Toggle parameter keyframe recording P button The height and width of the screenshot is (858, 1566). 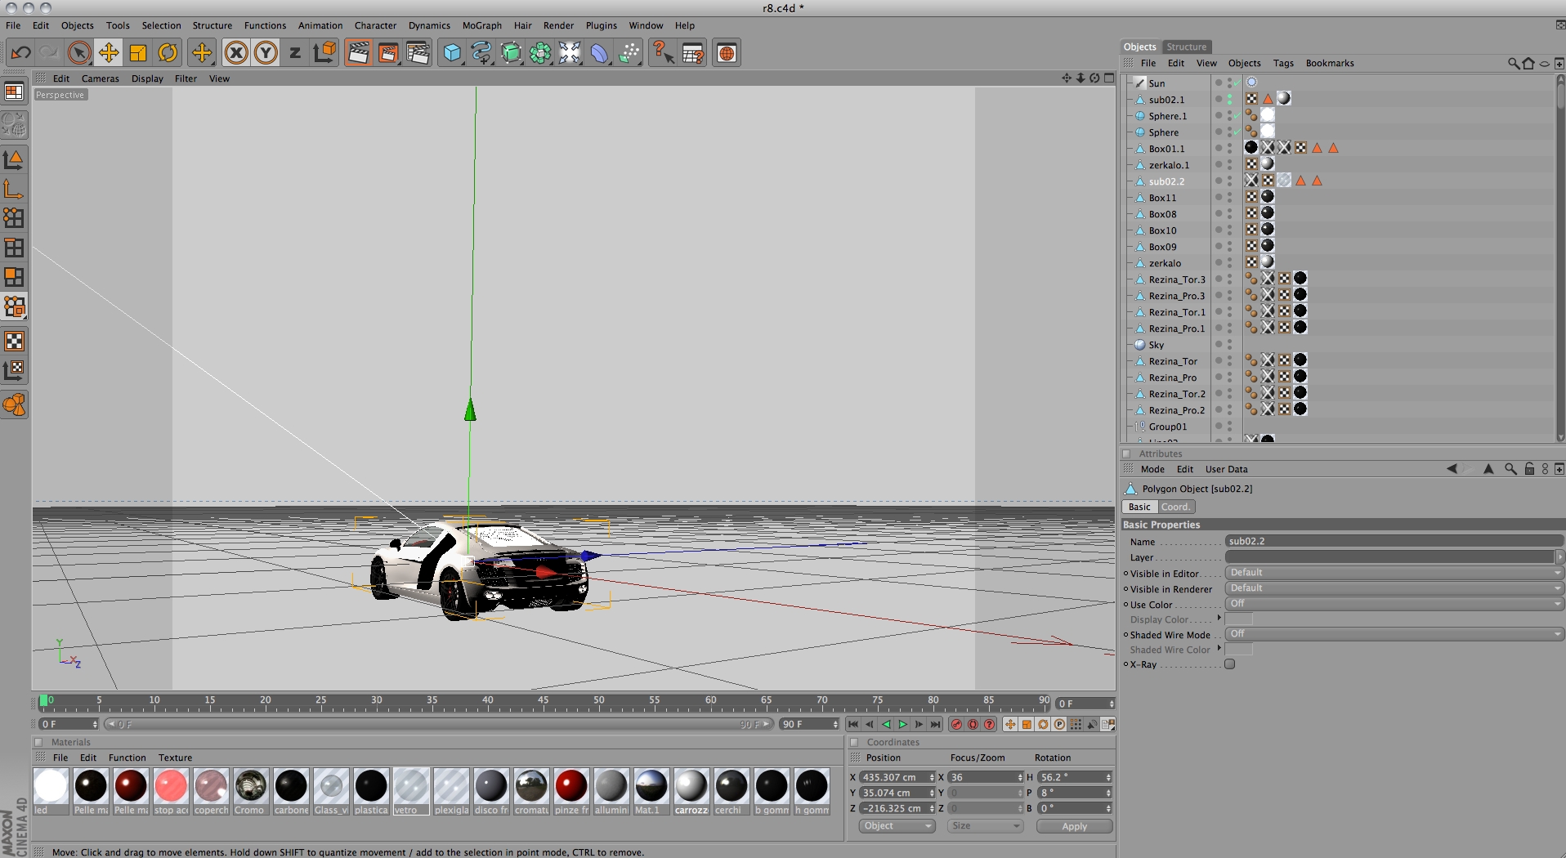tap(1059, 725)
